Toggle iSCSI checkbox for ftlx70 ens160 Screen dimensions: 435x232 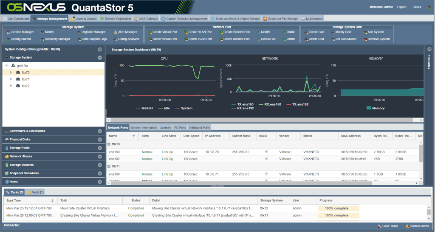[x=266, y=152]
